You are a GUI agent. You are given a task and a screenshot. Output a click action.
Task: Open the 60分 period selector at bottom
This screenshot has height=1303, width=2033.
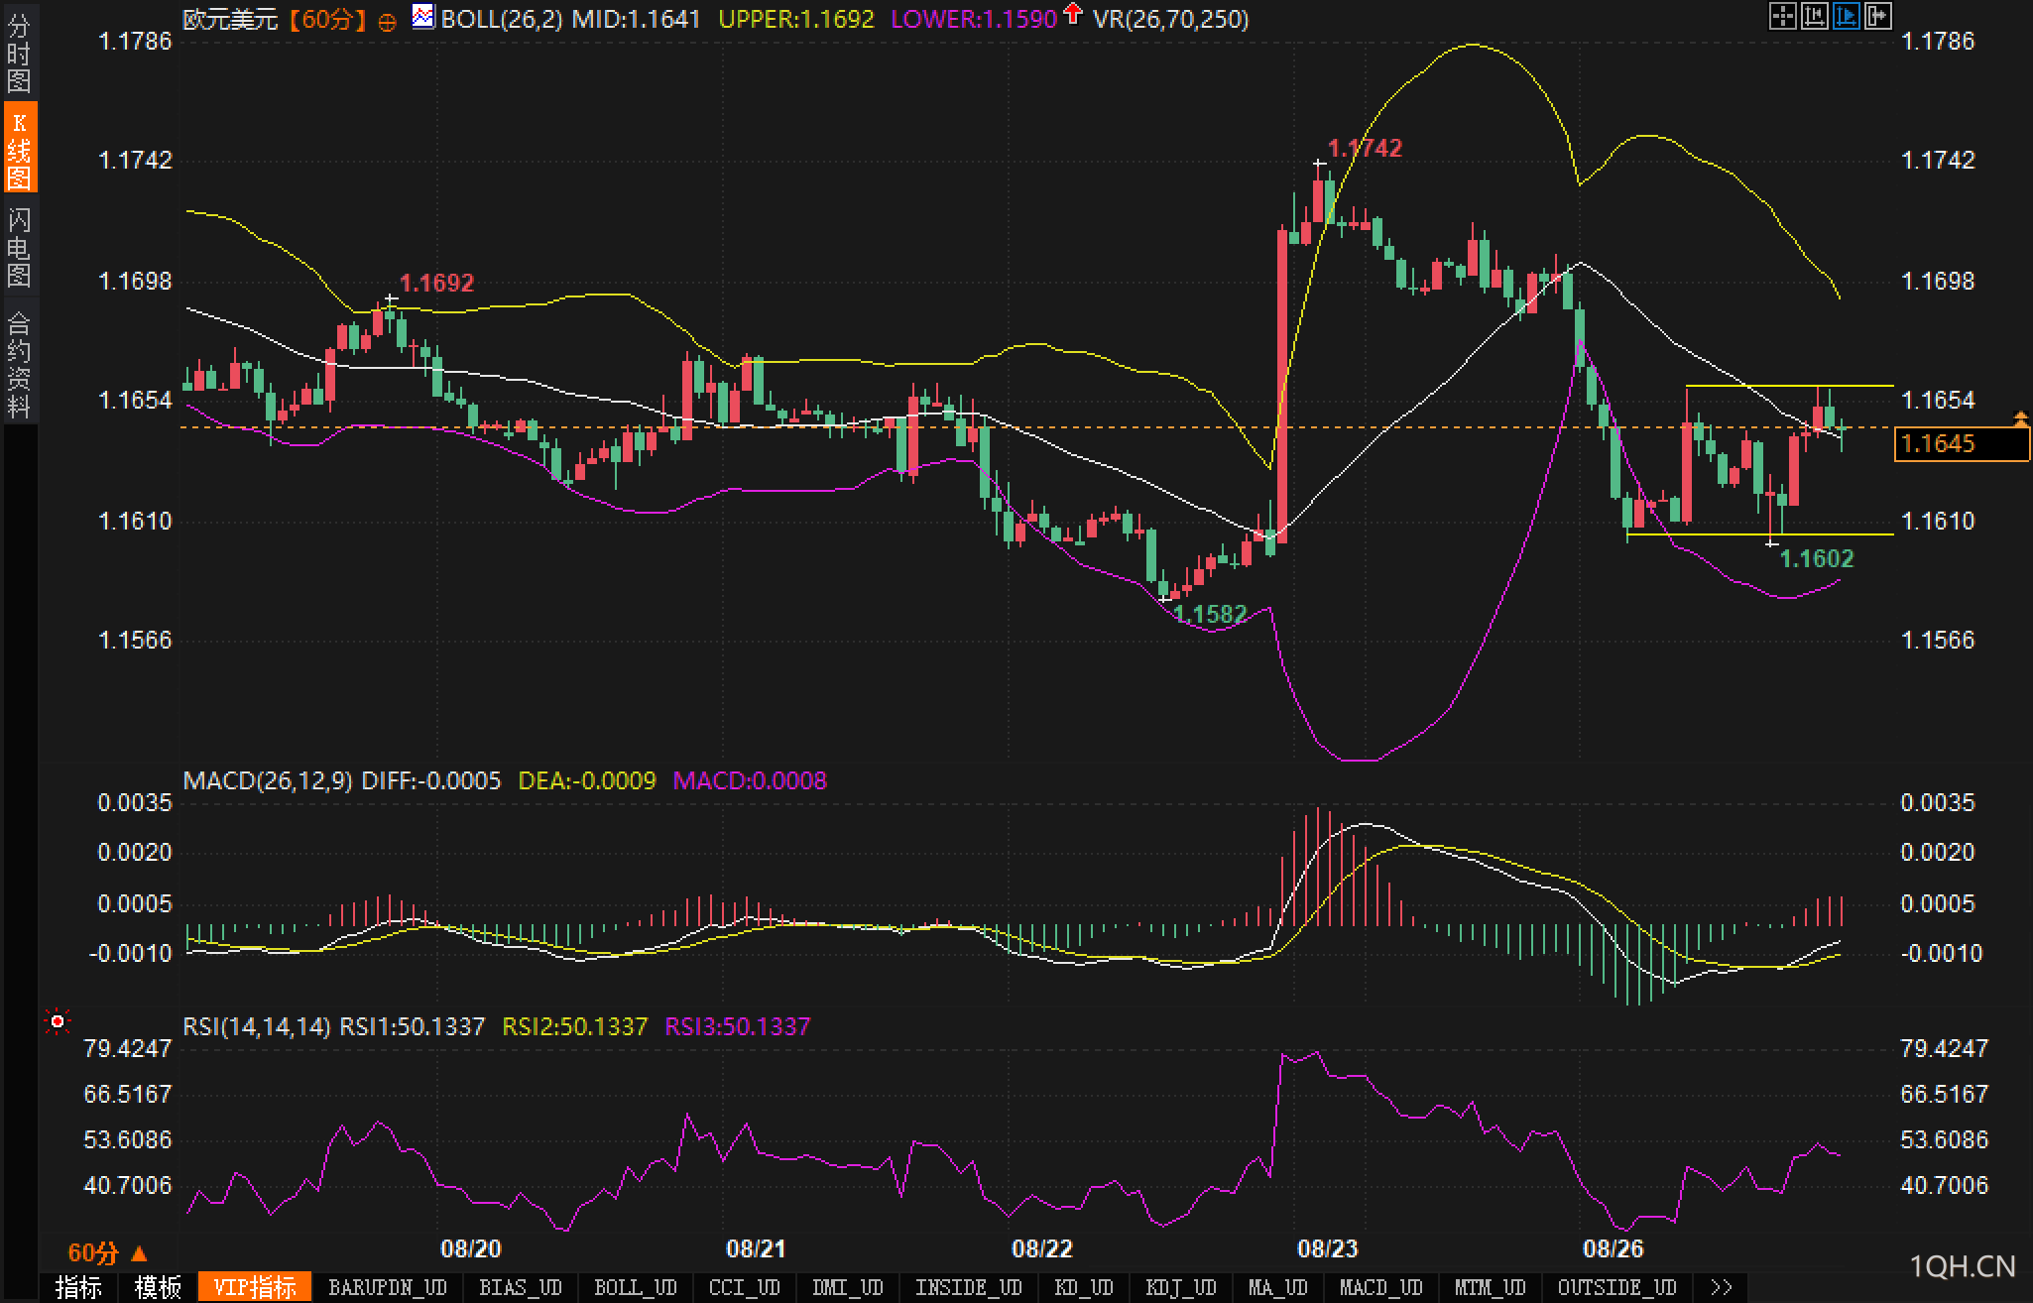coord(106,1253)
